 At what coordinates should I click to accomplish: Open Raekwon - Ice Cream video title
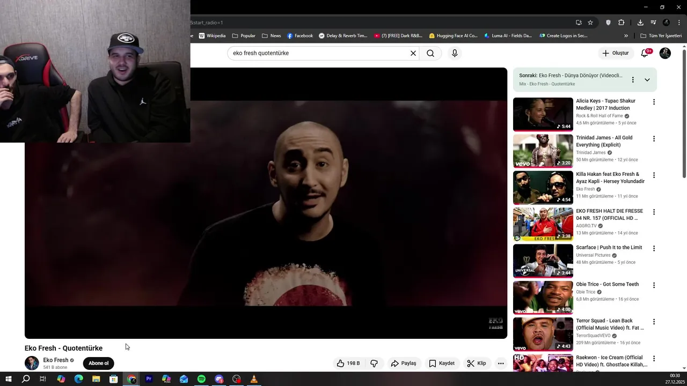[x=612, y=361]
